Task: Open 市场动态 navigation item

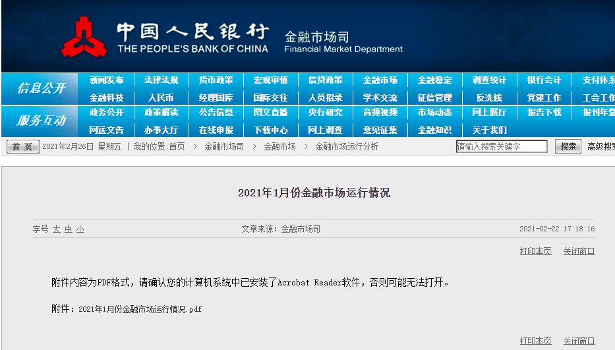Action: [434, 112]
